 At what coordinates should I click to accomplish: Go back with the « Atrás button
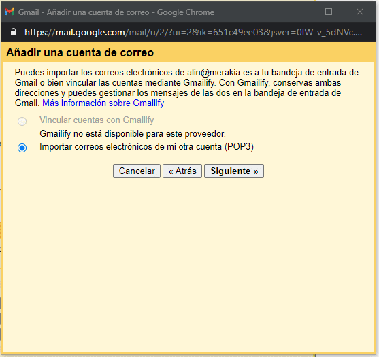(x=182, y=171)
